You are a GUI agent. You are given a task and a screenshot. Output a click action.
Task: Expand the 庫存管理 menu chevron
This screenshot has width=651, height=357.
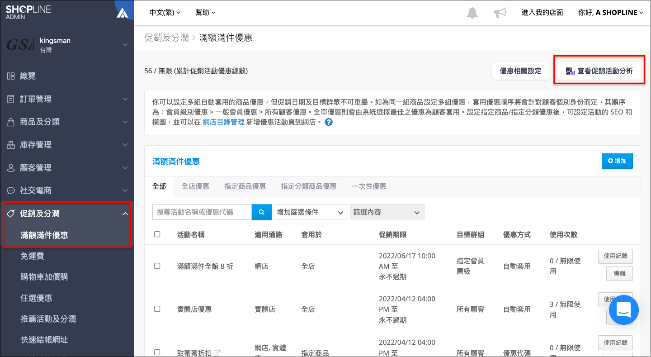[125, 145]
